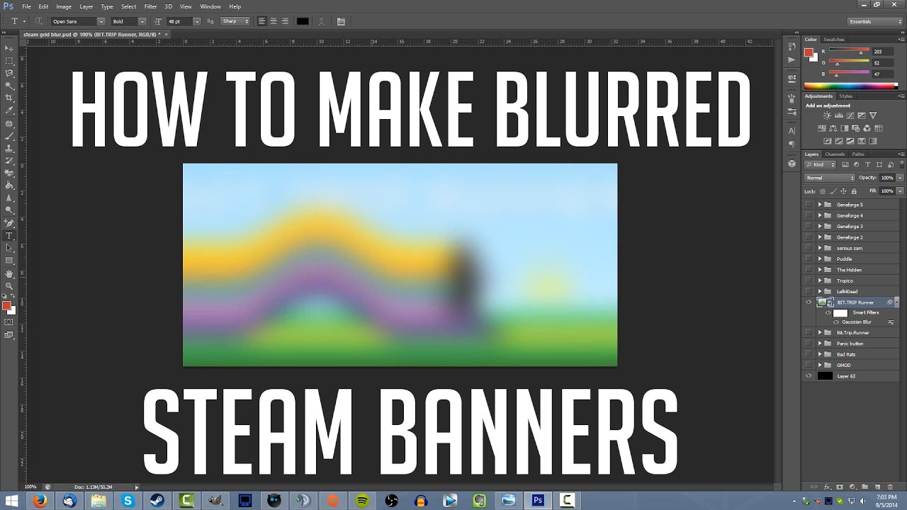Toggle the Gaussian Blur filter visibility
The height and width of the screenshot is (510, 907).
click(836, 322)
